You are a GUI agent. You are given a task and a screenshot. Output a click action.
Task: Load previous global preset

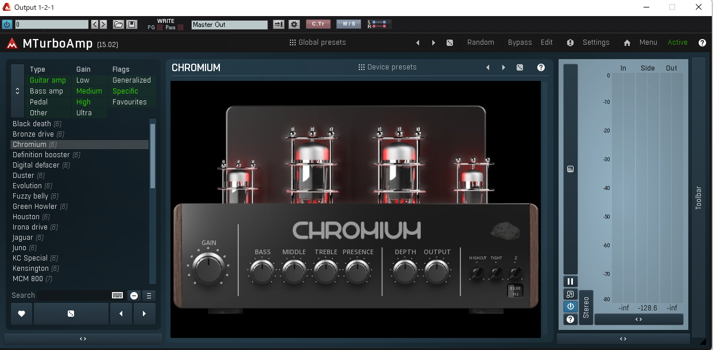point(418,43)
